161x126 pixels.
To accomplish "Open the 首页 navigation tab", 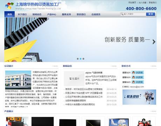I will click(x=9, y=14).
